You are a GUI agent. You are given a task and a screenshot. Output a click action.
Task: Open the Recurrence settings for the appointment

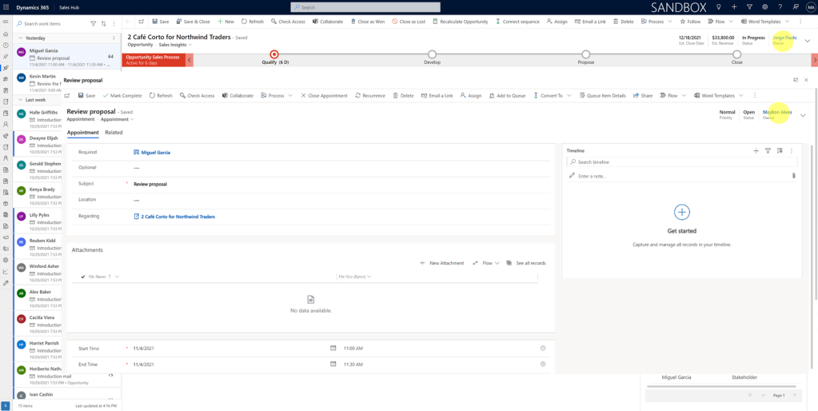pos(369,95)
